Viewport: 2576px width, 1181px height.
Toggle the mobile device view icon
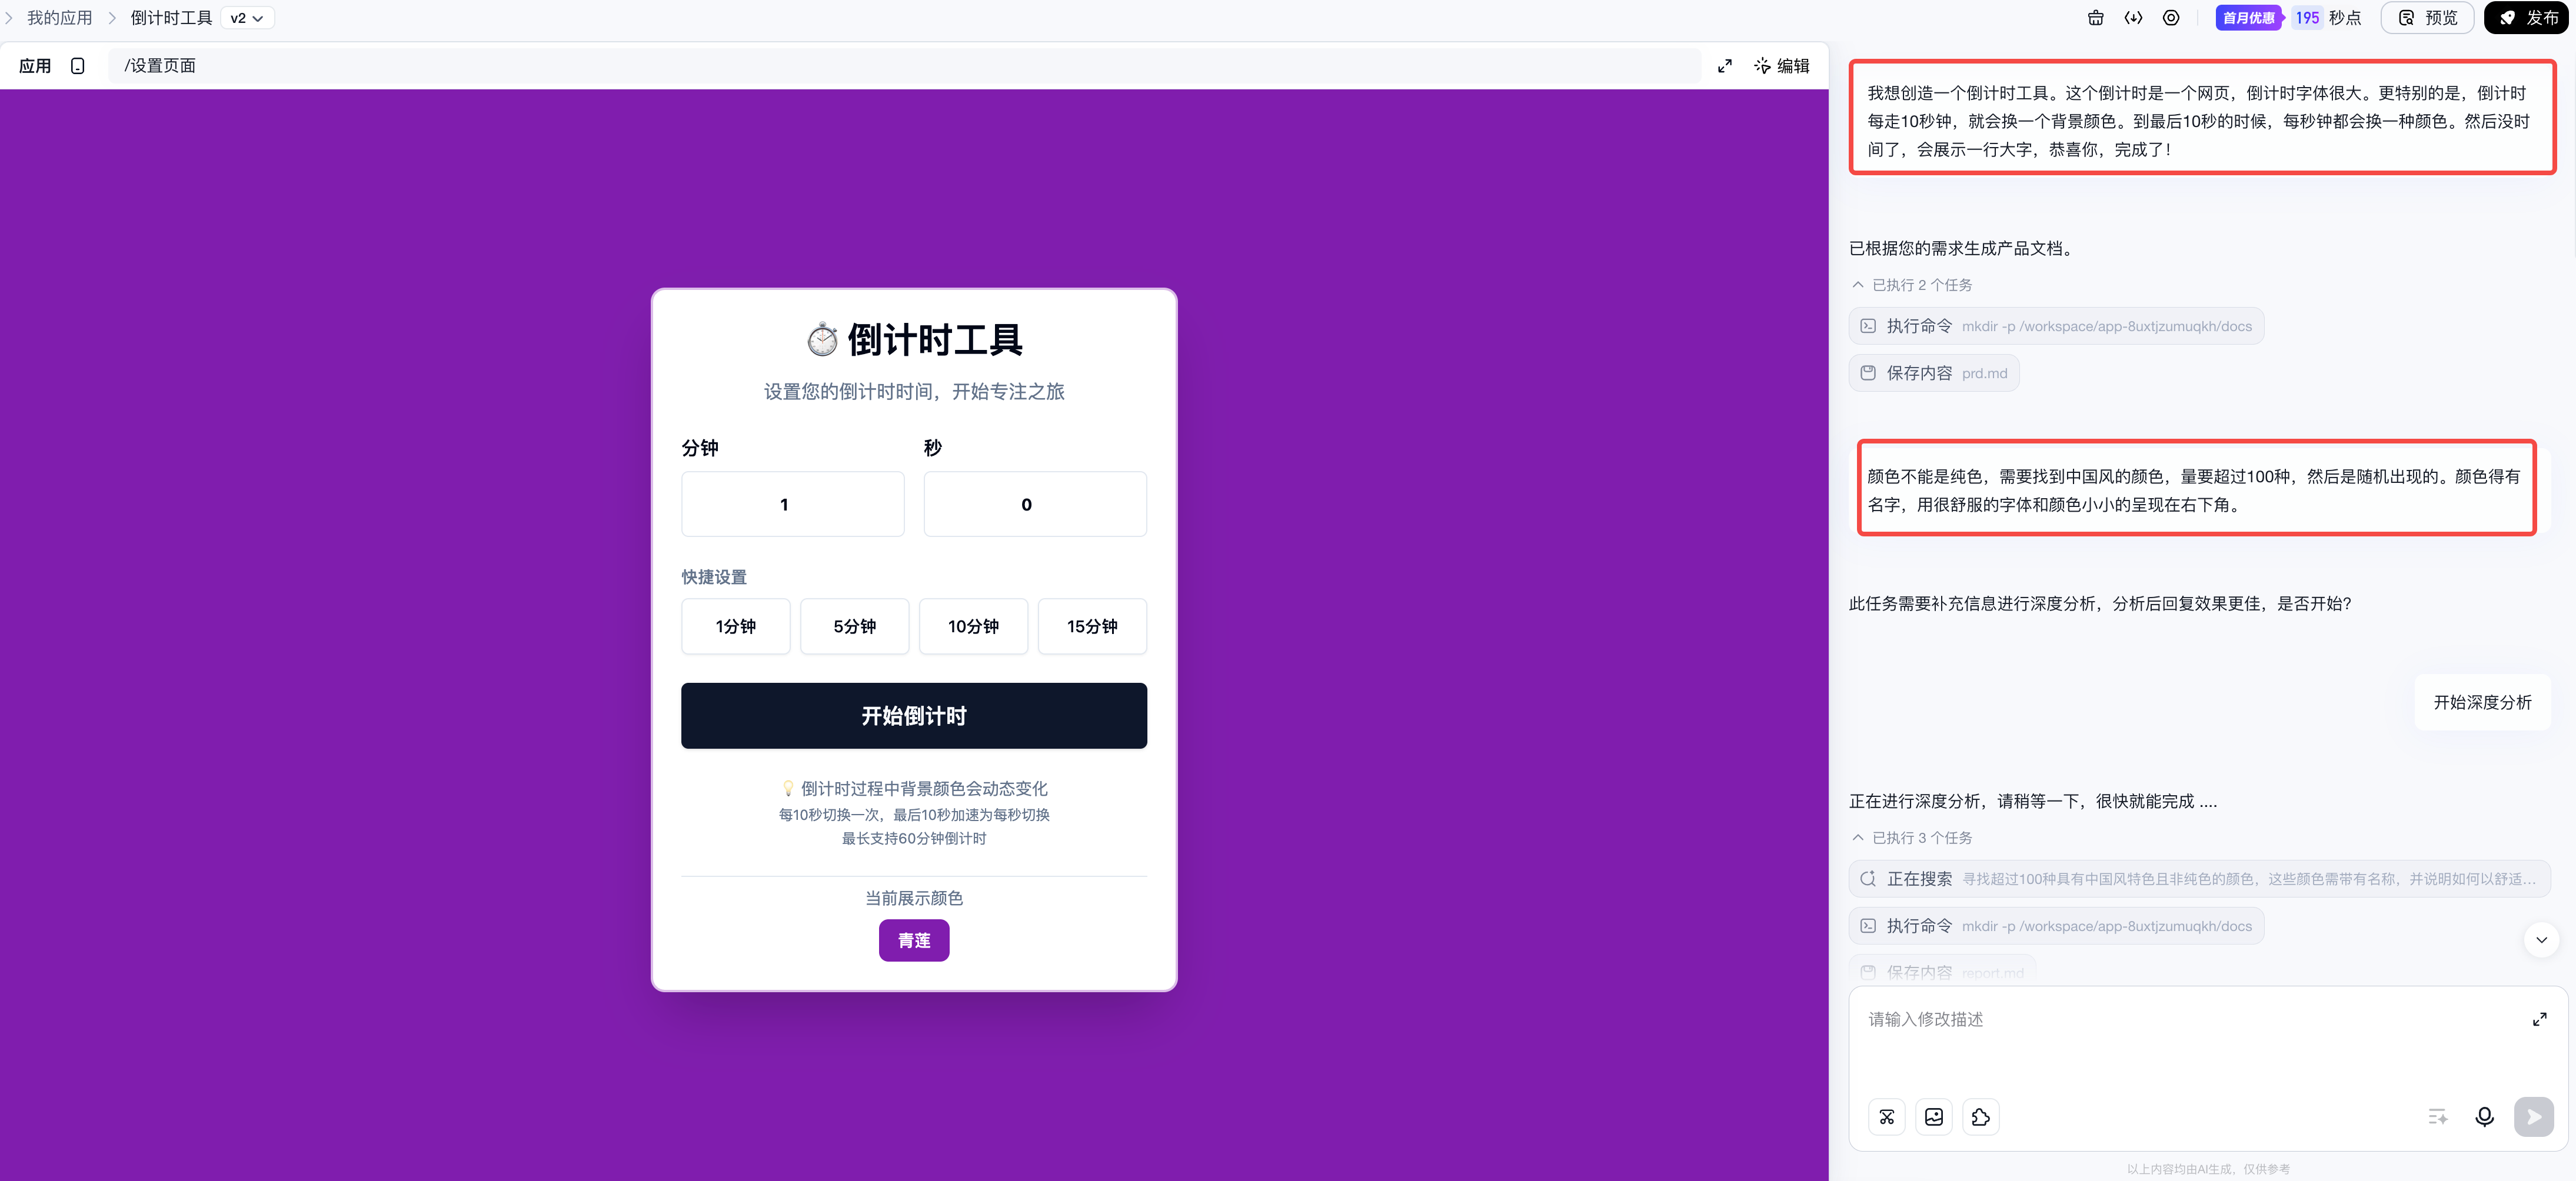tap(78, 66)
